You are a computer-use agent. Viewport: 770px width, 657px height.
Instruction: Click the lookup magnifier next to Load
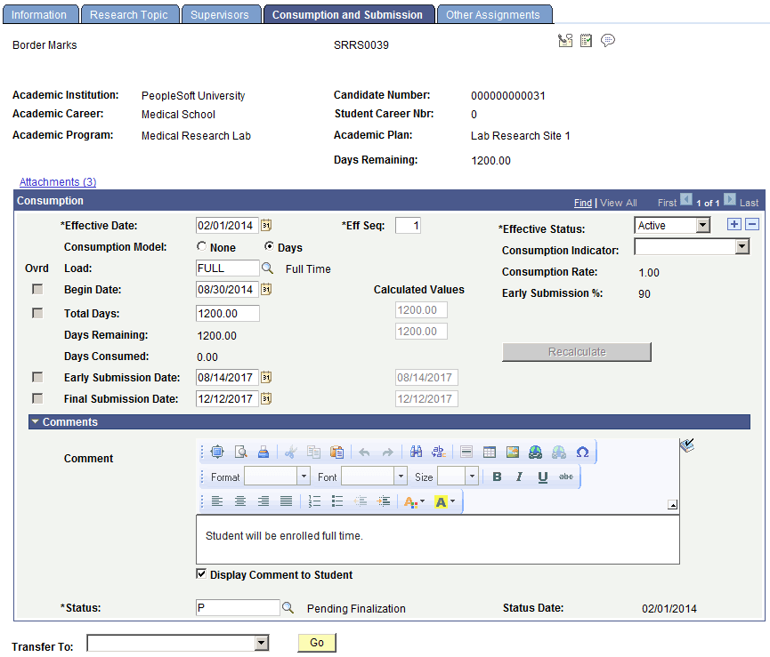point(267,268)
